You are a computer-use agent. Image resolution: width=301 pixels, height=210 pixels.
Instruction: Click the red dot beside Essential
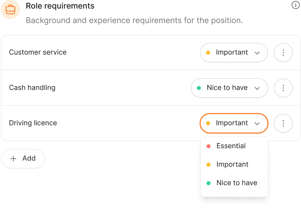point(208,146)
